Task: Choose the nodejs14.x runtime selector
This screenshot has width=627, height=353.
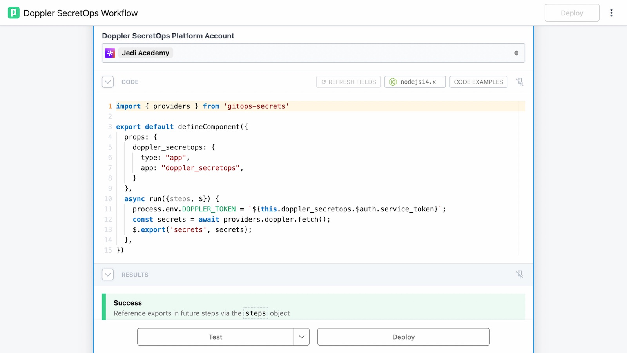Action: point(415,82)
